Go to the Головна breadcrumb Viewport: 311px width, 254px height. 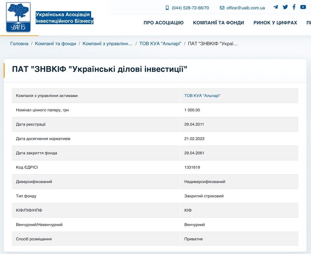(x=19, y=44)
